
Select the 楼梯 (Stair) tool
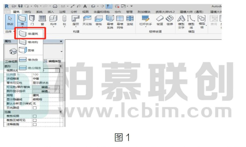[170, 20]
